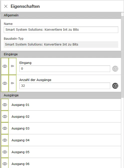Viewport: 124px width, 168px height.
Task: Toggle the eye icon for Ausgang 05
Action: pyautogui.click(x=5, y=152)
